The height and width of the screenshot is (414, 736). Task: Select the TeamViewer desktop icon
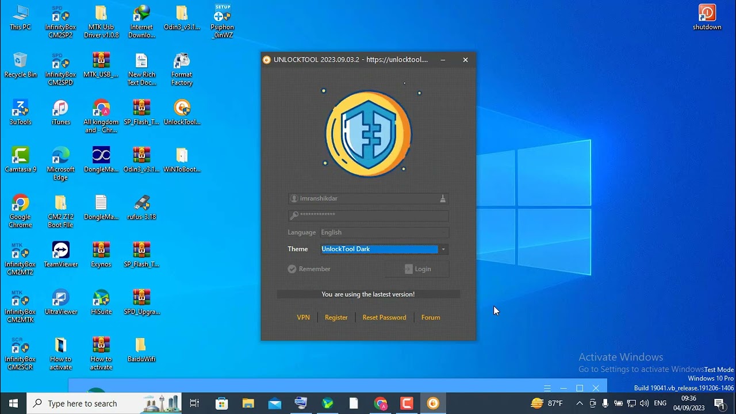[60, 254]
